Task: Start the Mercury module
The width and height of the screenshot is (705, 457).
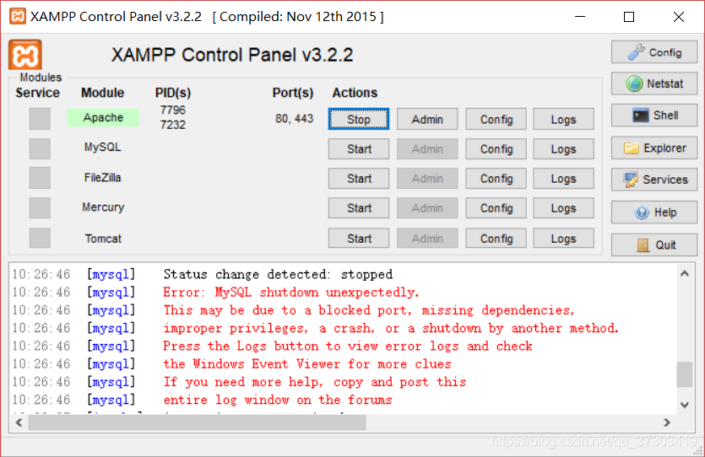Action: [359, 208]
